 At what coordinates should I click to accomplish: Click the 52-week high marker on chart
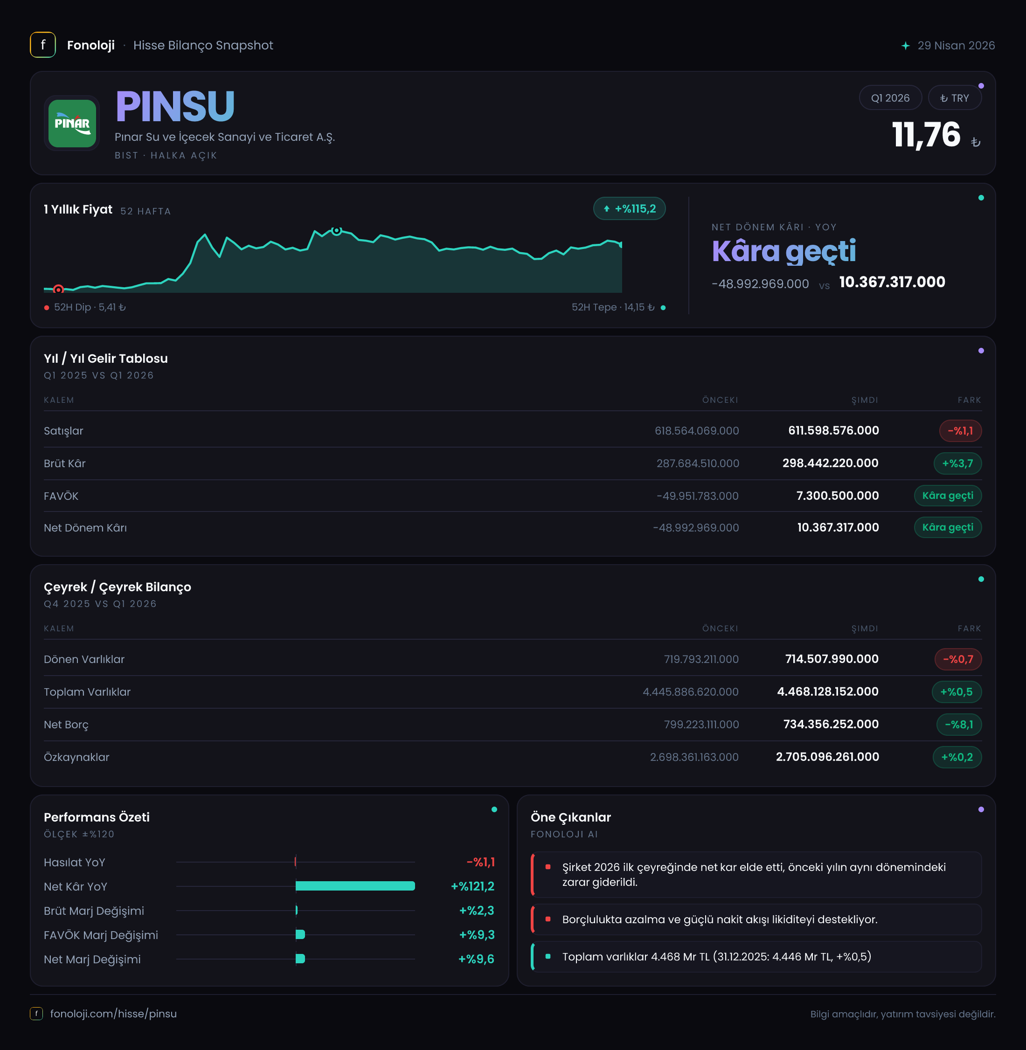pyautogui.click(x=336, y=231)
